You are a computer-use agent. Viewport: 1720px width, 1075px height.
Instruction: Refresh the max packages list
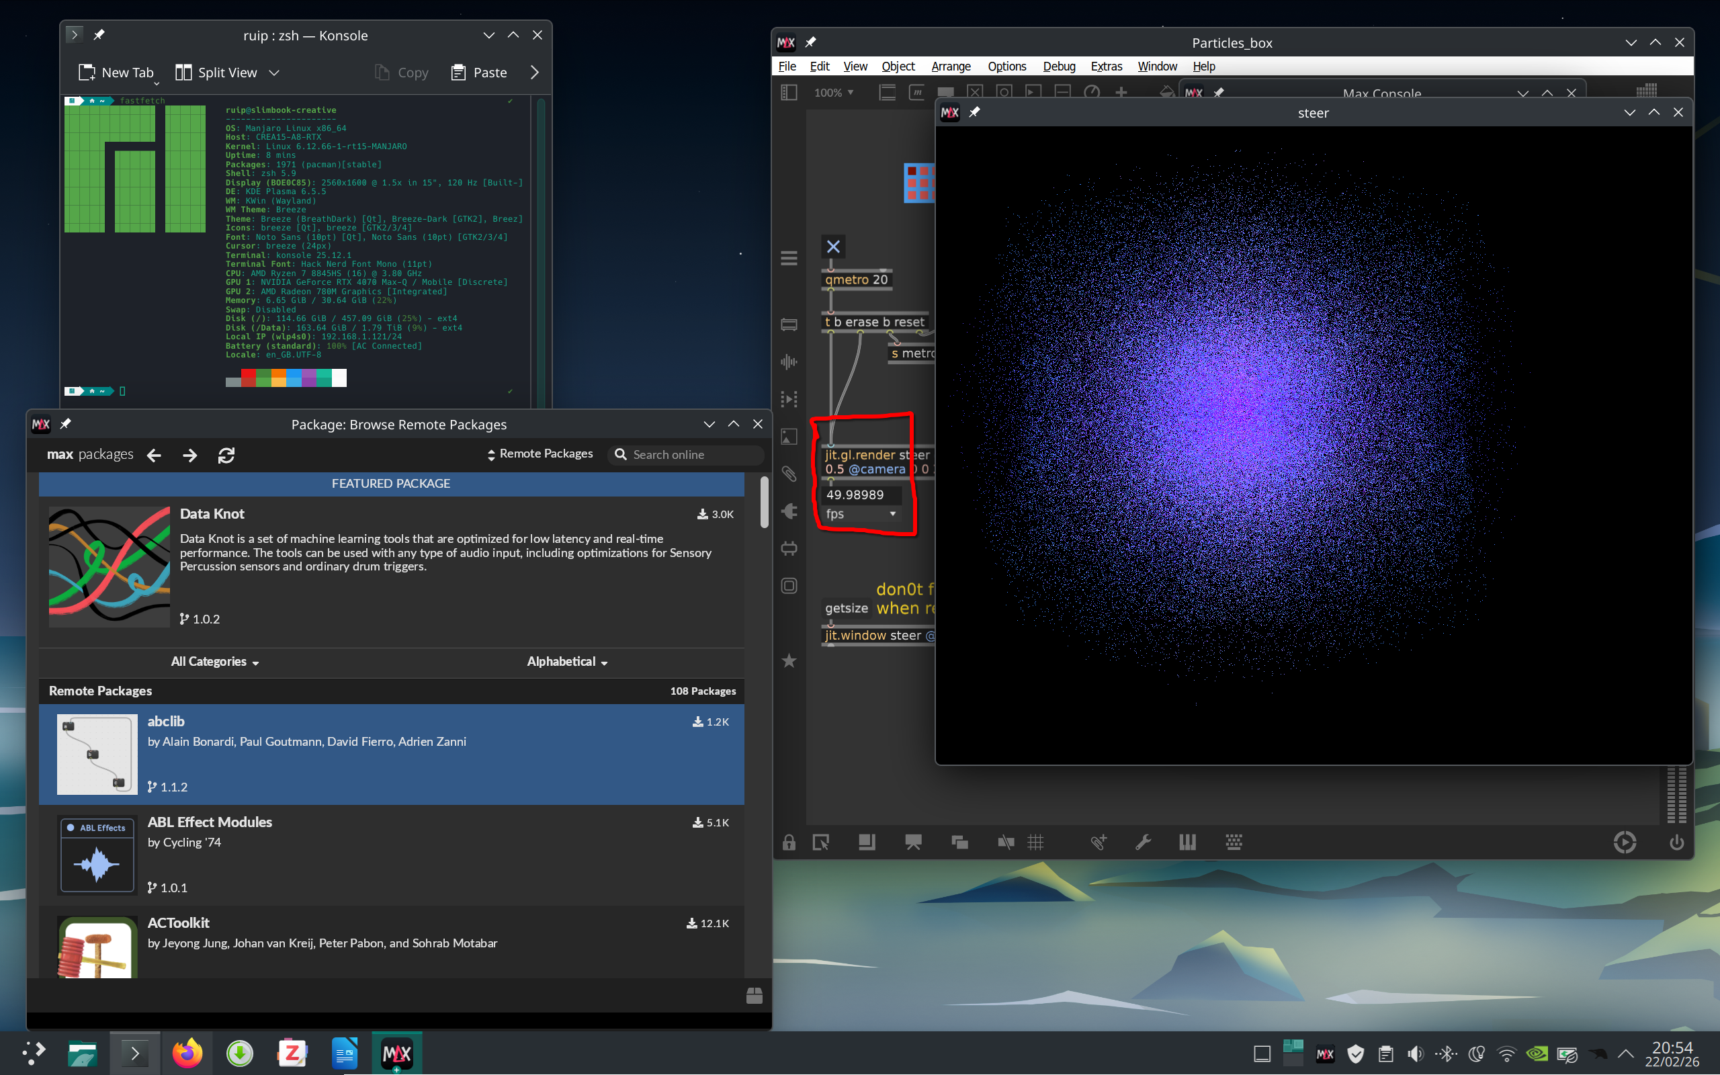(x=226, y=455)
